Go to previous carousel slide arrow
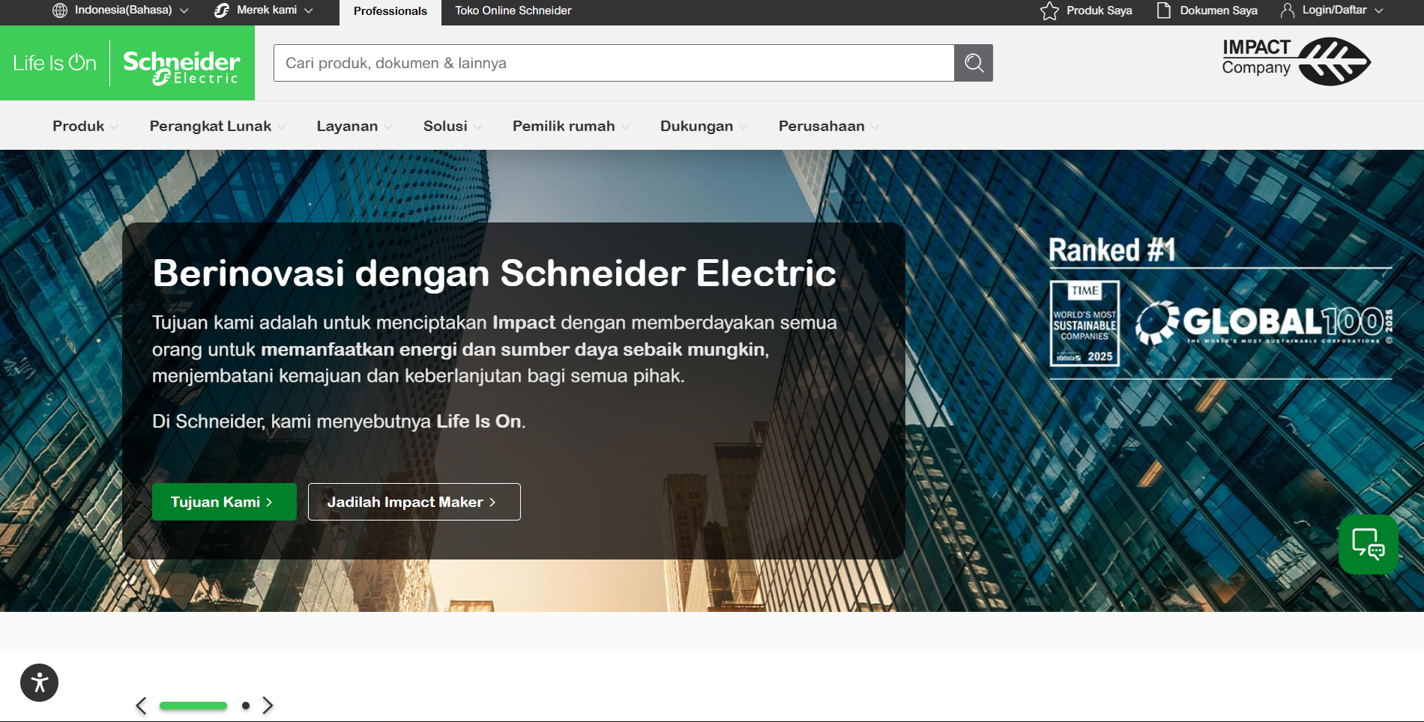The image size is (1424, 722). 141,706
